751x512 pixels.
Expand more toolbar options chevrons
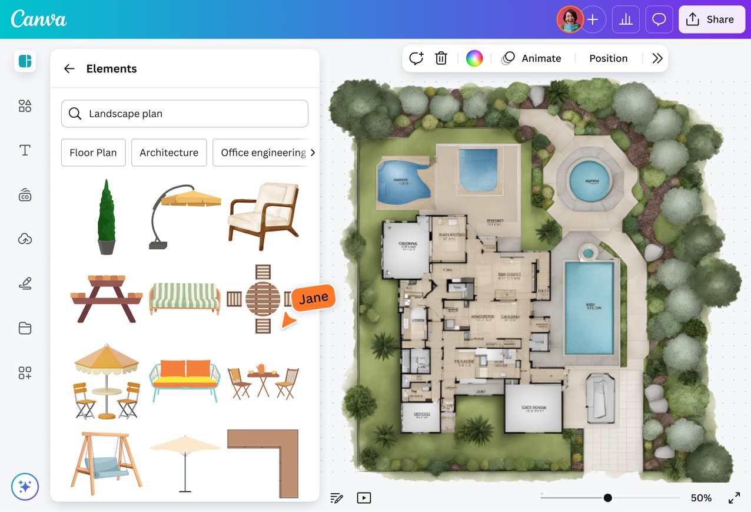click(x=657, y=58)
